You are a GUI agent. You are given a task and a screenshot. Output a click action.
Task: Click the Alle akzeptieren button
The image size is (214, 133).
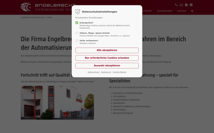(x=107, y=50)
